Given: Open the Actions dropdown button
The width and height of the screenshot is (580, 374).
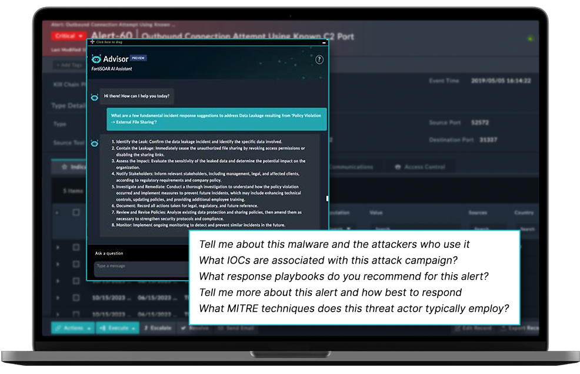Looking at the screenshot, I should [73, 328].
